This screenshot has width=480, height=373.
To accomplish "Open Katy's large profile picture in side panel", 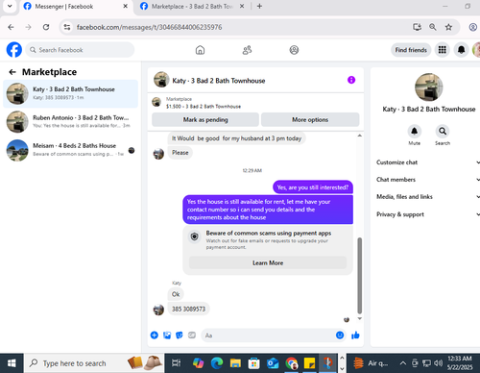I will [x=428, y=87].
